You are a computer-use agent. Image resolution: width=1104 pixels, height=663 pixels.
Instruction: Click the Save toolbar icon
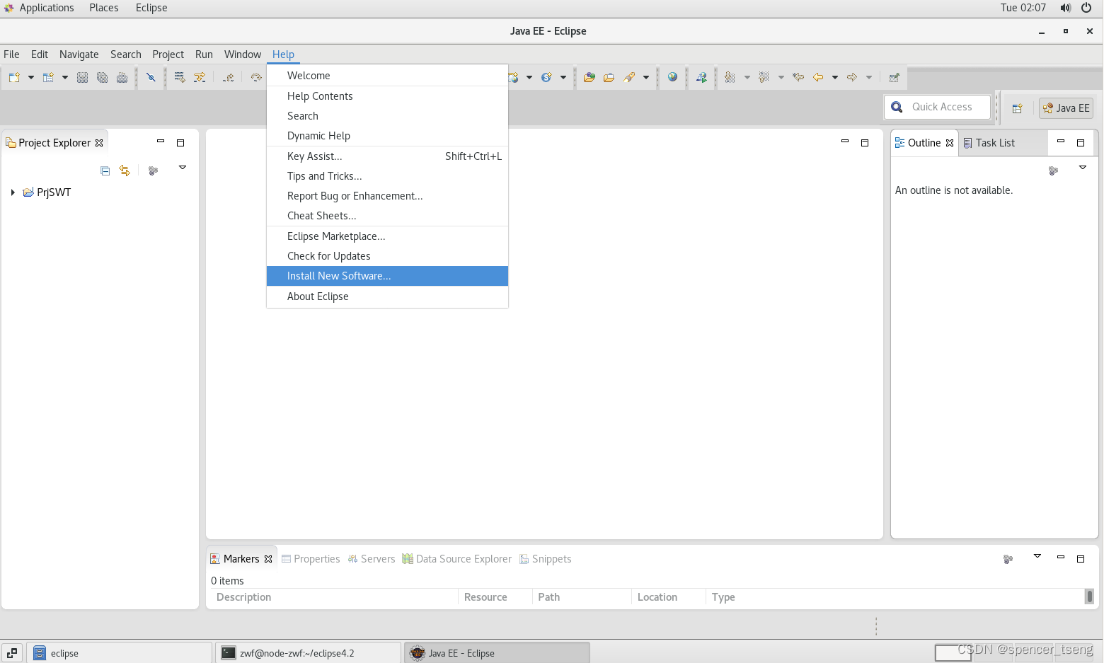[83, 77]
